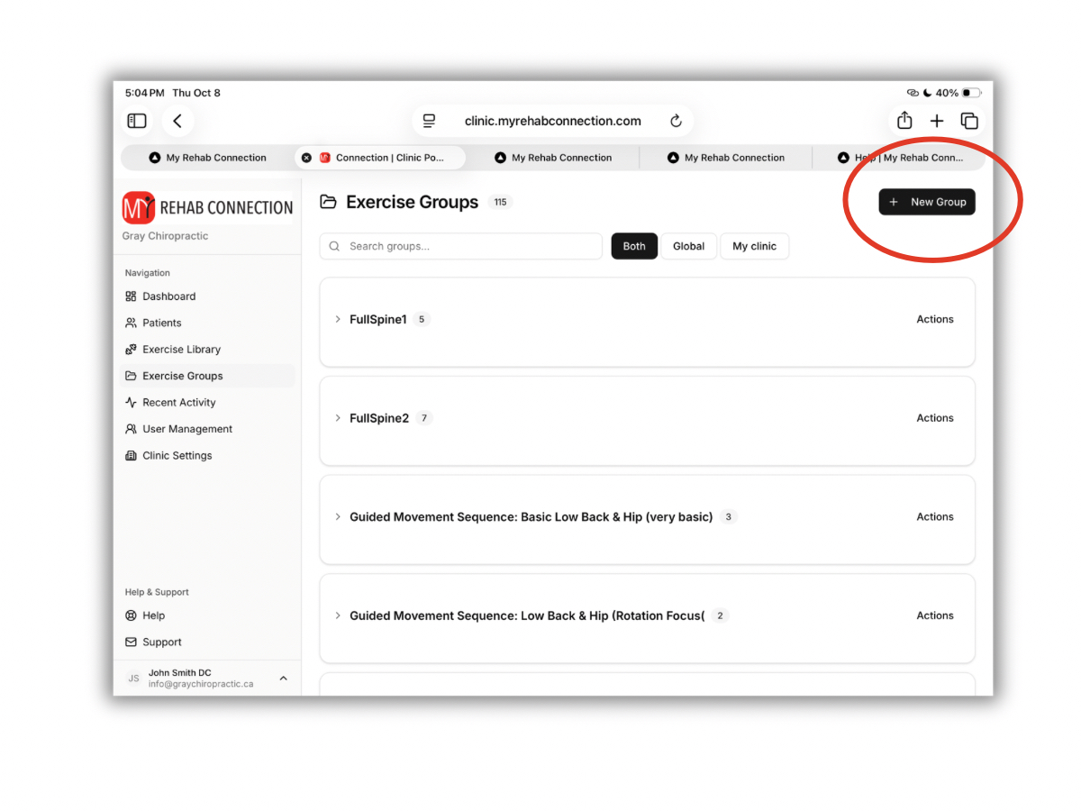Viewport: 1081px width, 811px height.
Task: Click the battery indicator in status bar
Action: pyautogui.click(x=971, y=93)
